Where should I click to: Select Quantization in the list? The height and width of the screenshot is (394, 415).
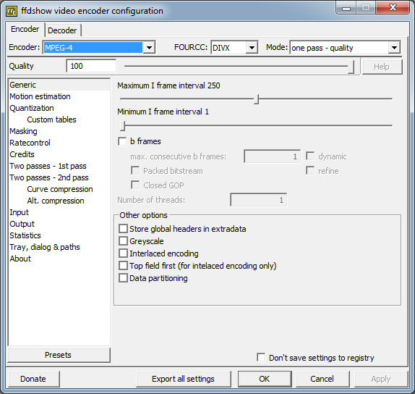59,108
